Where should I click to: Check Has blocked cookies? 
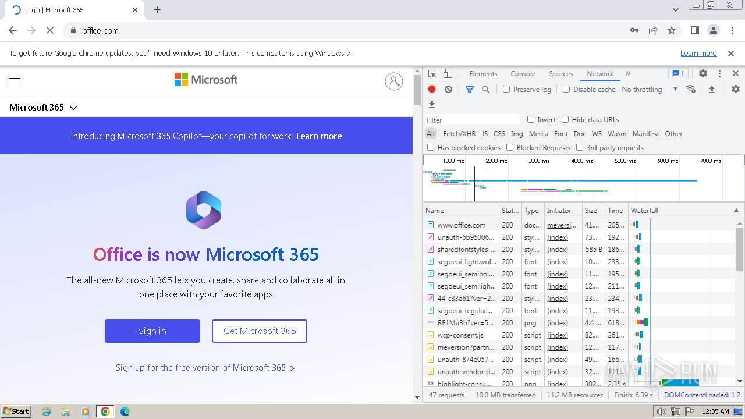[x=431, y=148]
